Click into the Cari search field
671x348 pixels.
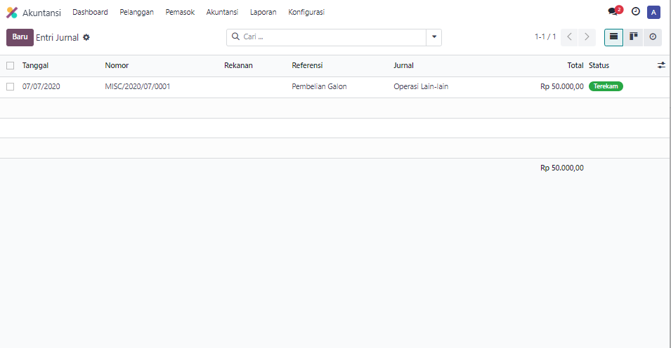330,37
